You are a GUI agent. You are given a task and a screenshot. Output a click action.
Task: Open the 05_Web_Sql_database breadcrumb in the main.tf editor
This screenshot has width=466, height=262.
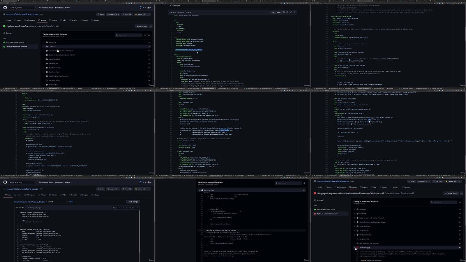tap(38, 202)
